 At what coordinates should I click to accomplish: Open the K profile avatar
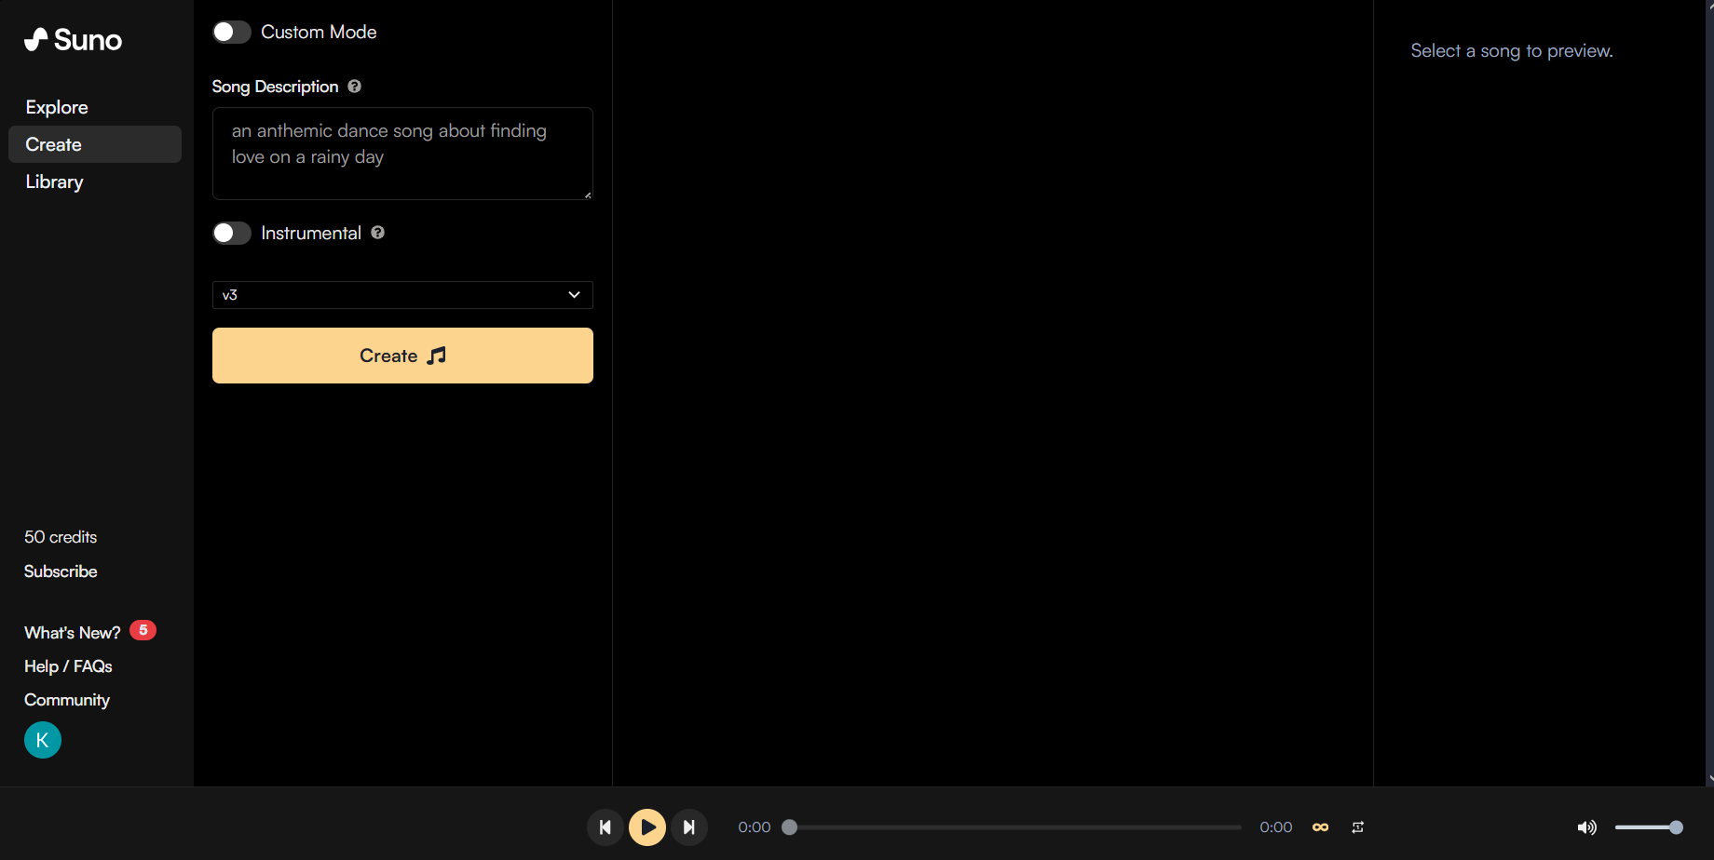(x=43, y=740)
